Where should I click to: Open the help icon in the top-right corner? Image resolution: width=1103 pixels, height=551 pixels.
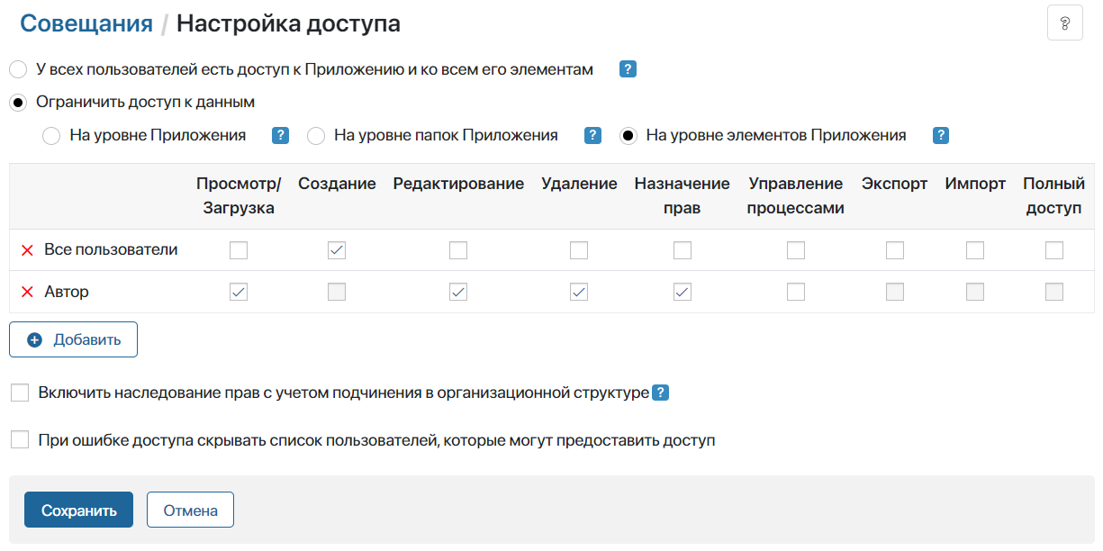click(x=1065, y=23)
